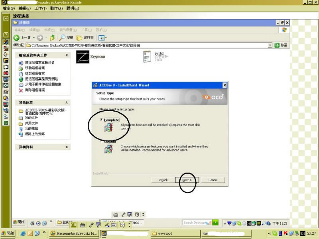This screenshot has width=319, height=239.
Task: Click the blue phone tray icon in local taskbar
Action: tap(280, 233)
